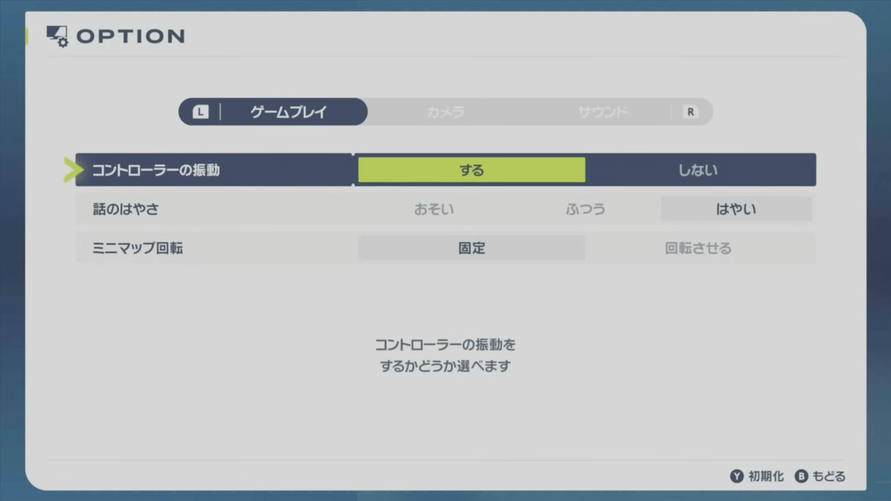Click the もどる back label
This screenshot has height=501, width=891.
(x=829, y=476)
